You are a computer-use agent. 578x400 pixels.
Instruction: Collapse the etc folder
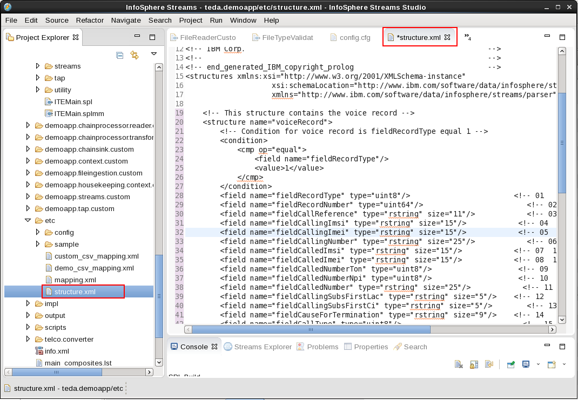point(28,220)
